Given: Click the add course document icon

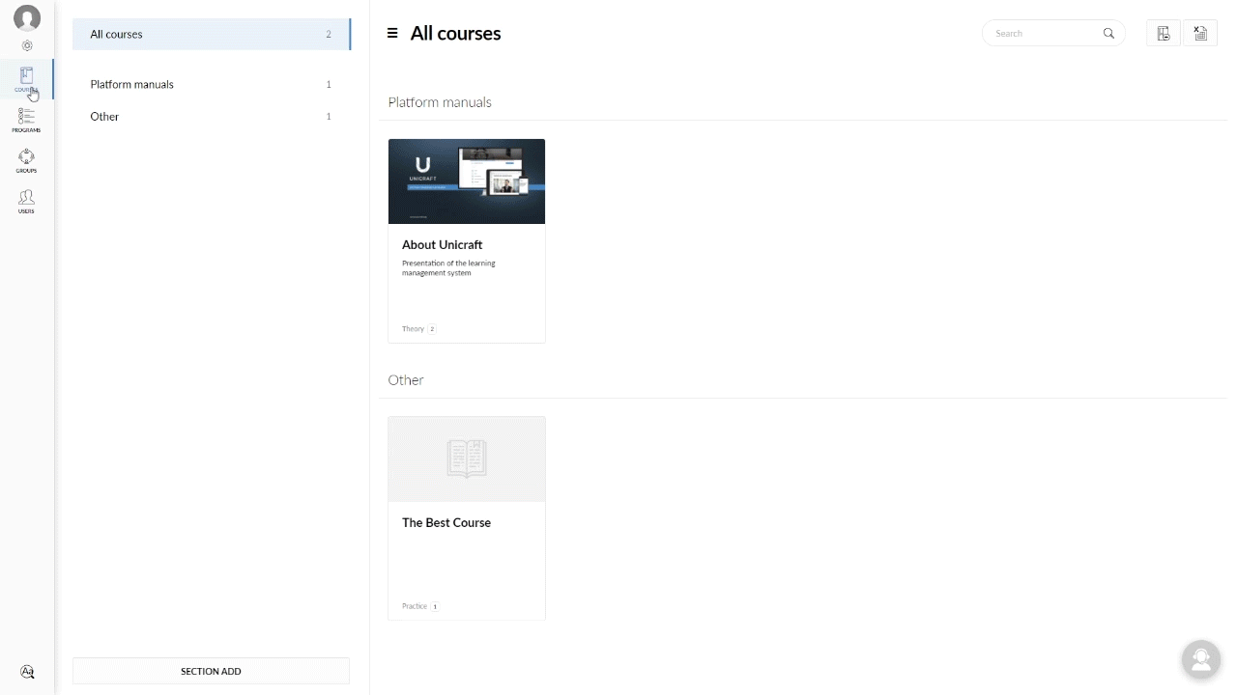Looking at the screenshot, I should (1164, 33).
